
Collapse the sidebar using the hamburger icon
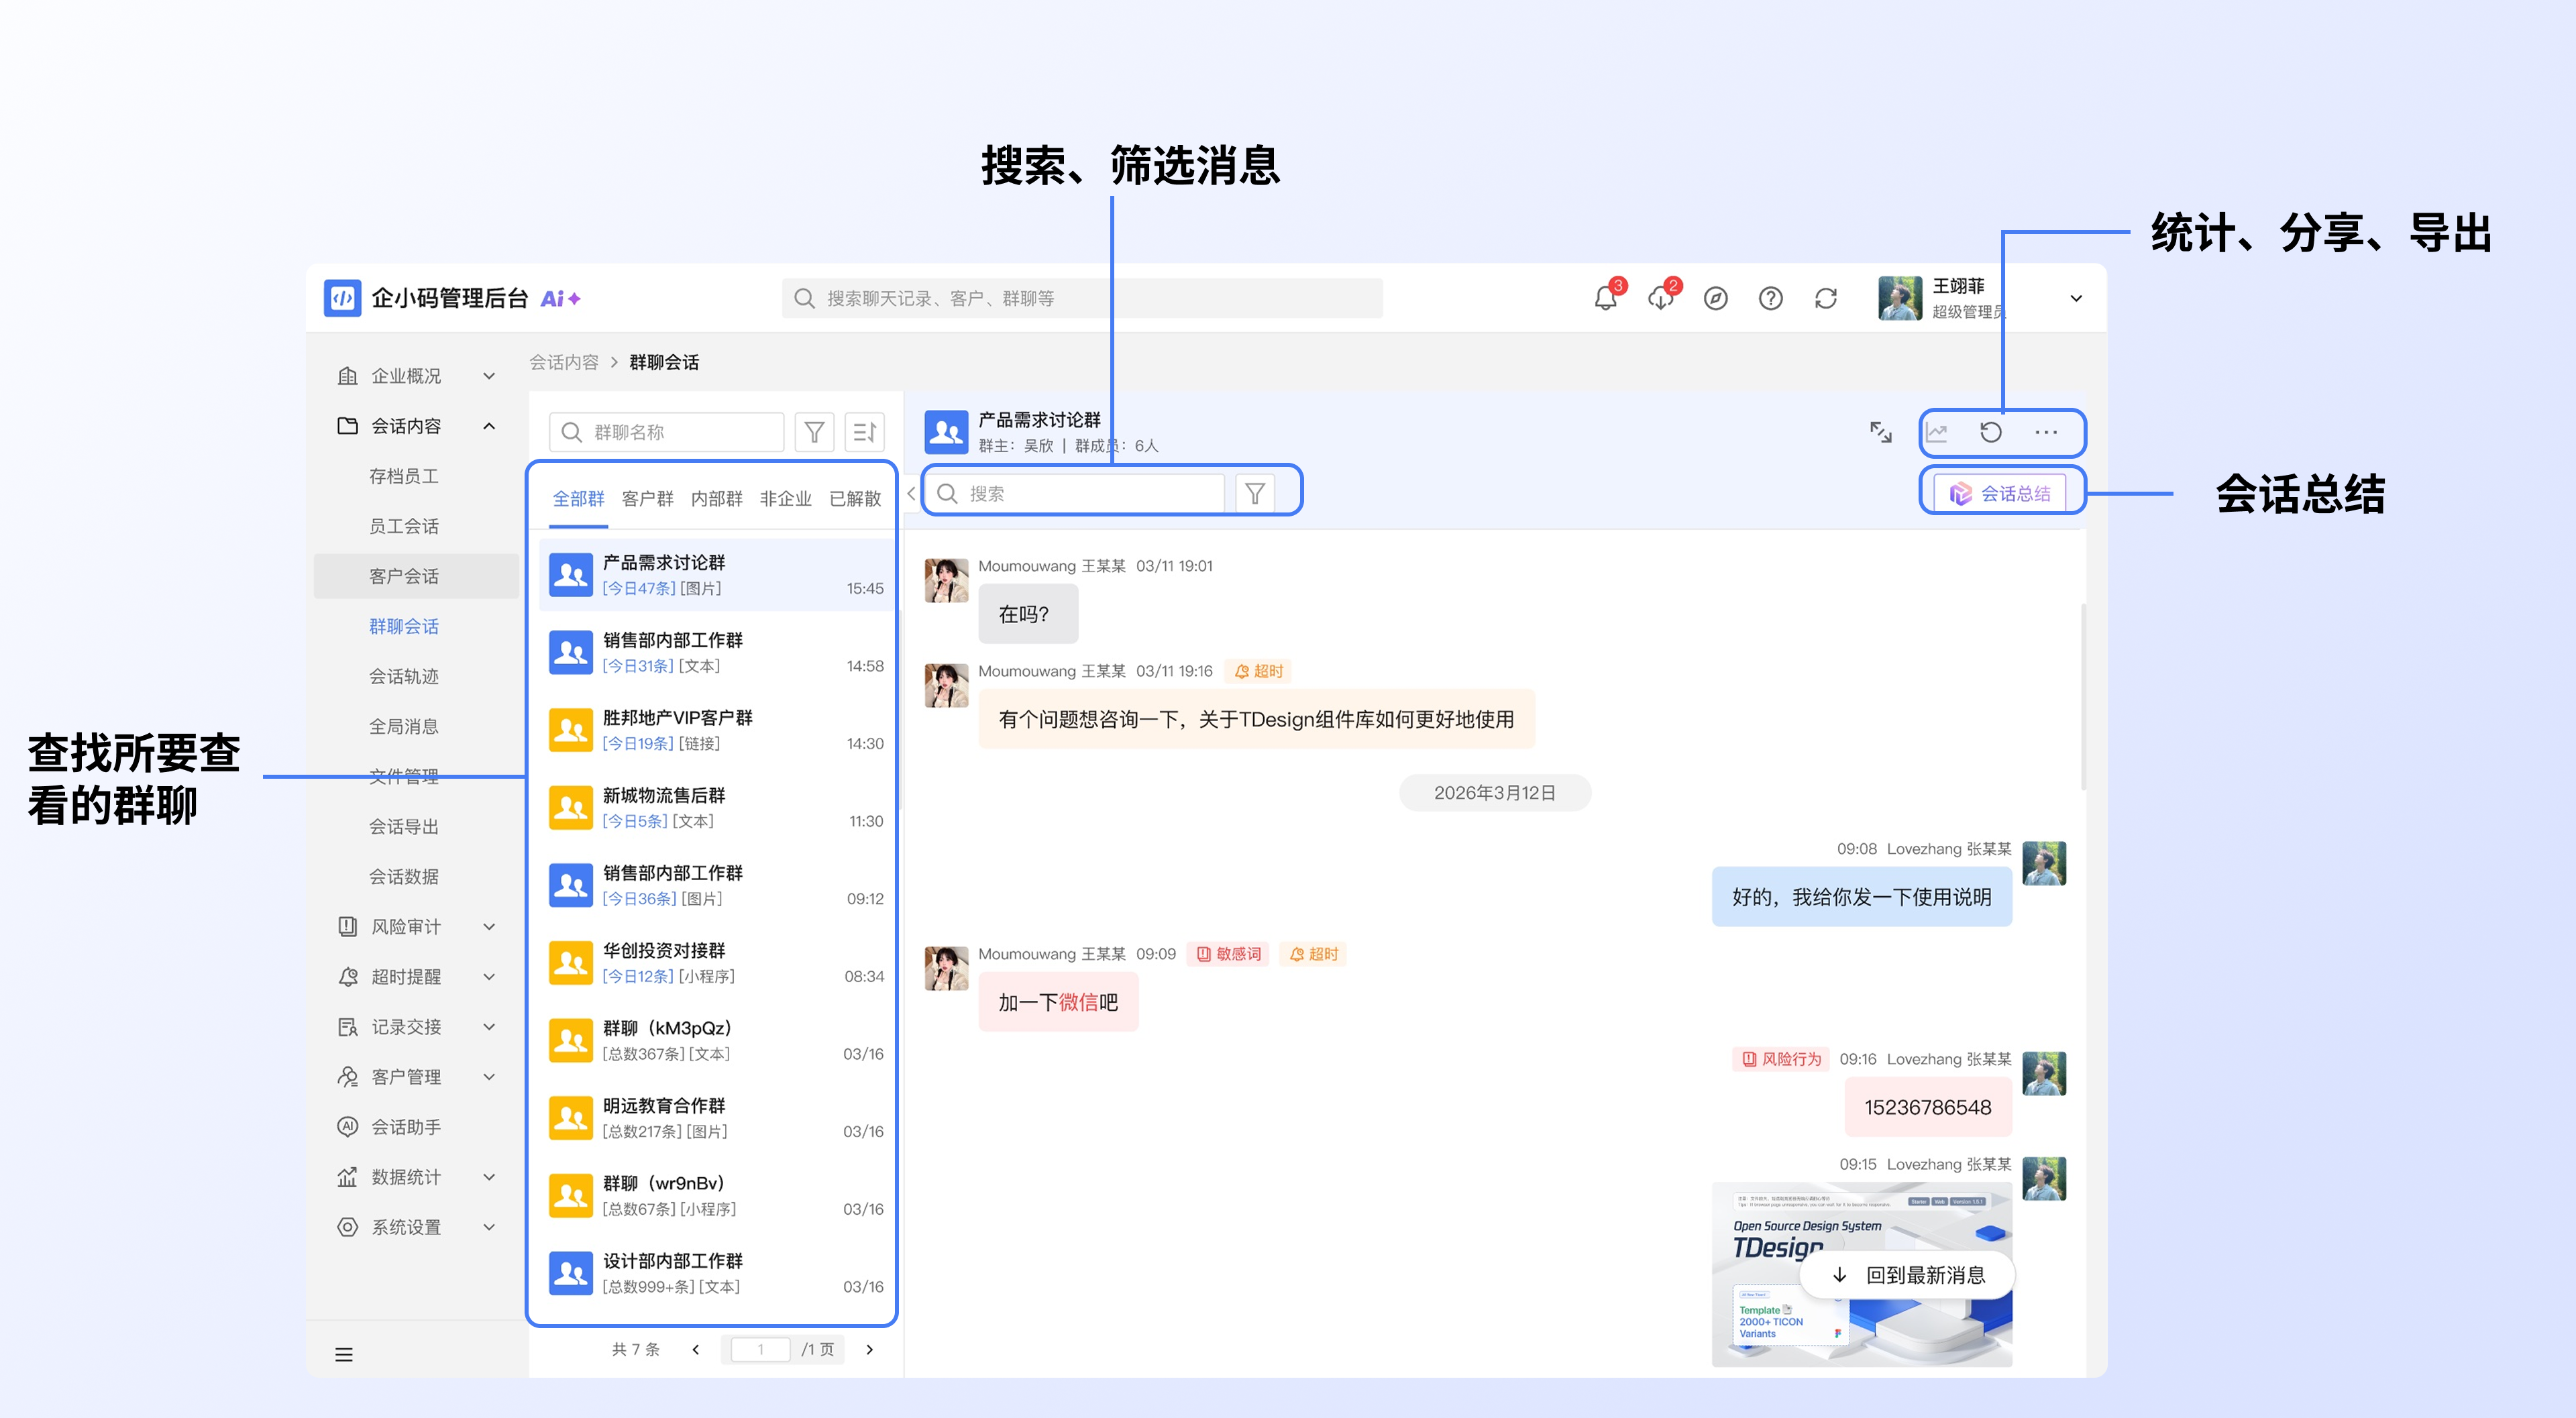(x=343, y=1355)
